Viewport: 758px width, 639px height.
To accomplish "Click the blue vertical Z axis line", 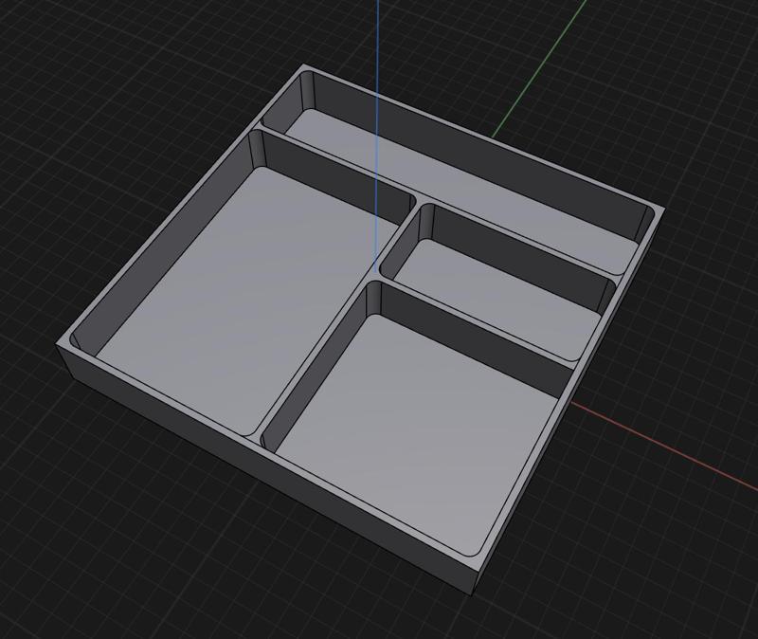I will 376,136.
